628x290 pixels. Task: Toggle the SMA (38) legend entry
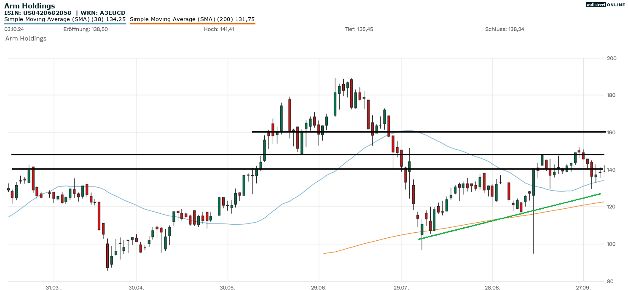65,19
